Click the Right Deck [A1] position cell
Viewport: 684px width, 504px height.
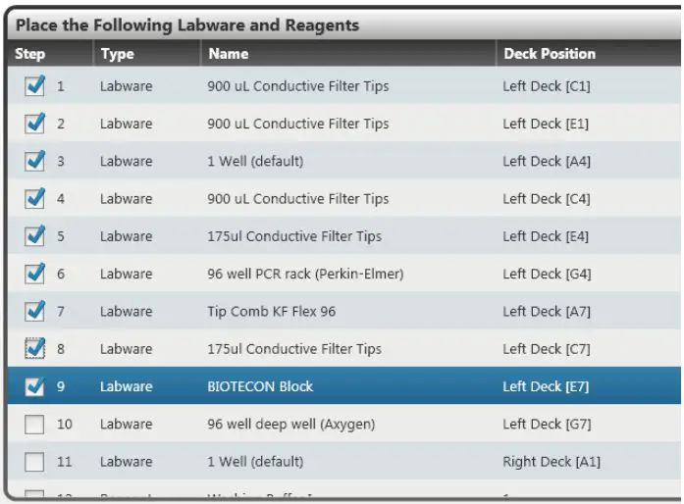(x=552, y=461)
